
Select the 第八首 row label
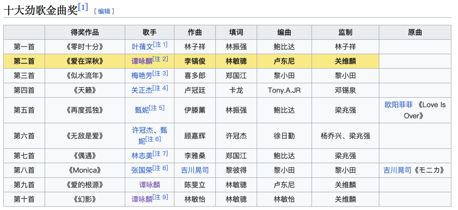pos(24,171)
